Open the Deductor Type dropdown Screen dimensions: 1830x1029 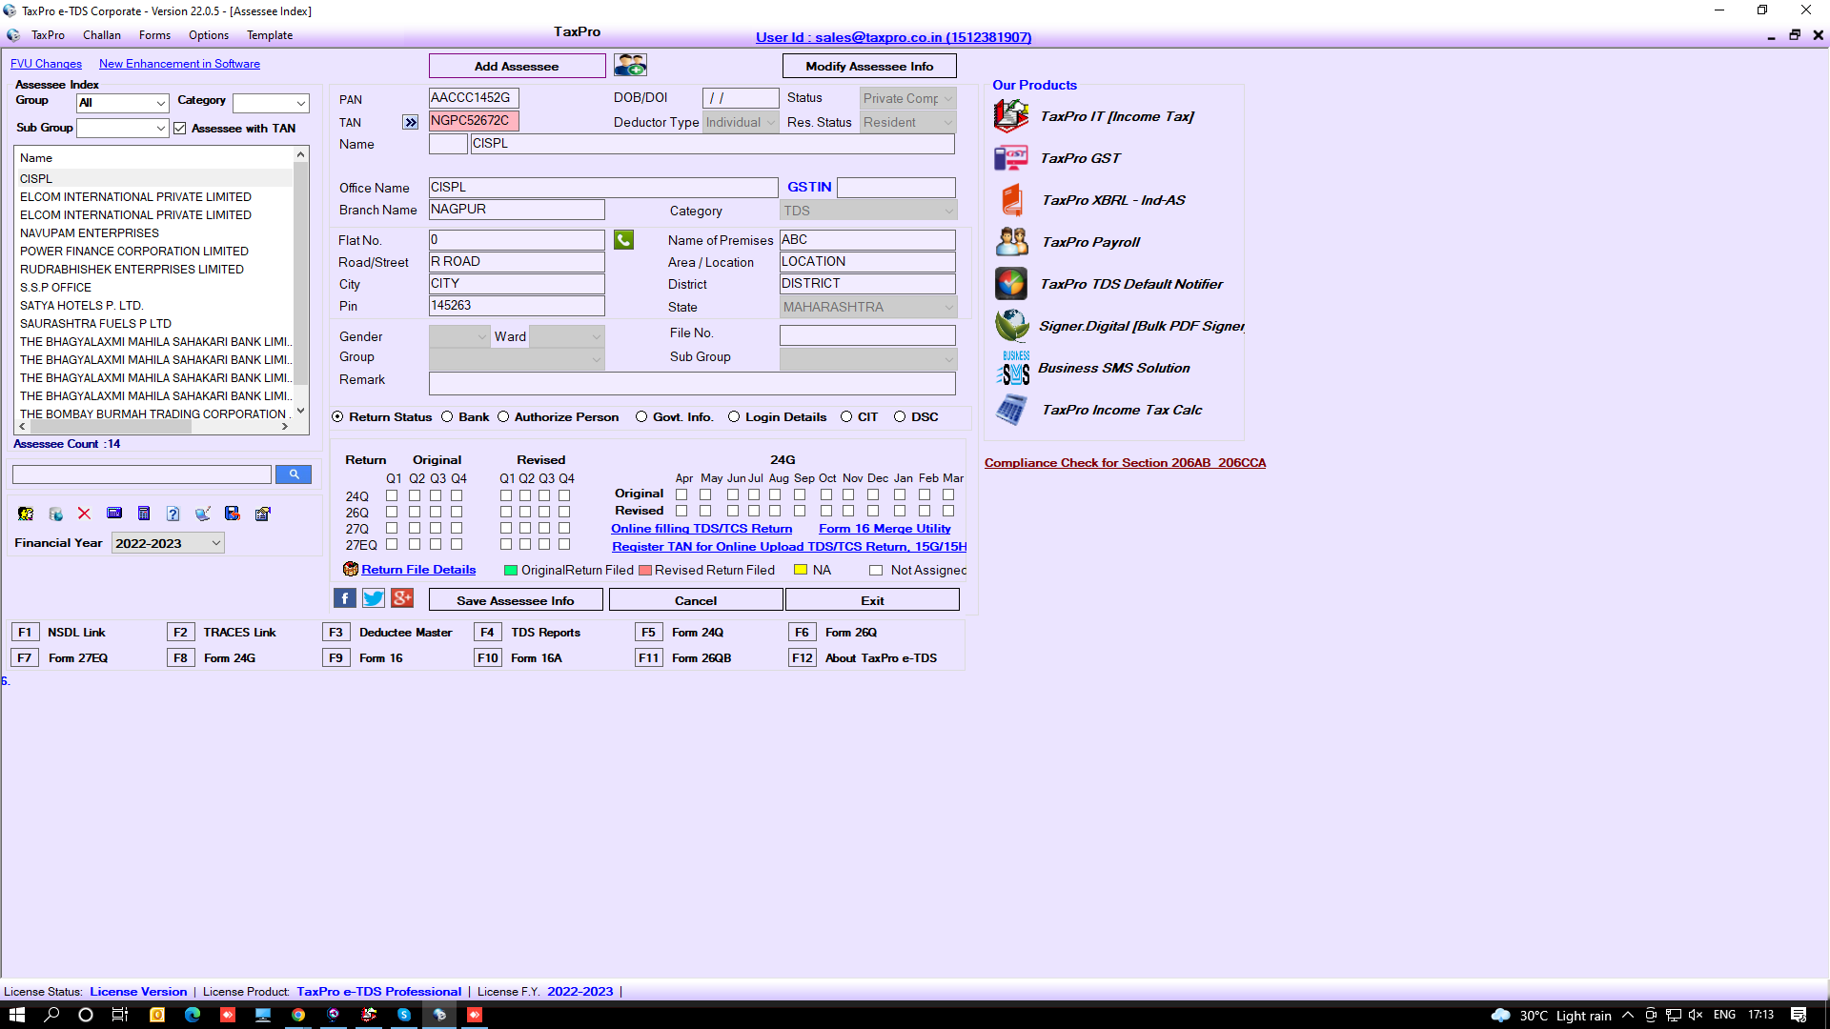tap(741, 122)
